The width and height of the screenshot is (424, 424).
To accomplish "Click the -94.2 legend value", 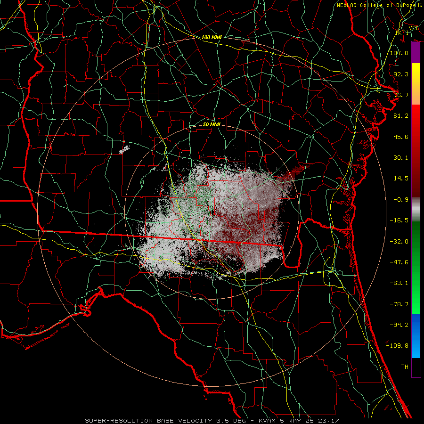I will tap(399, 325).
